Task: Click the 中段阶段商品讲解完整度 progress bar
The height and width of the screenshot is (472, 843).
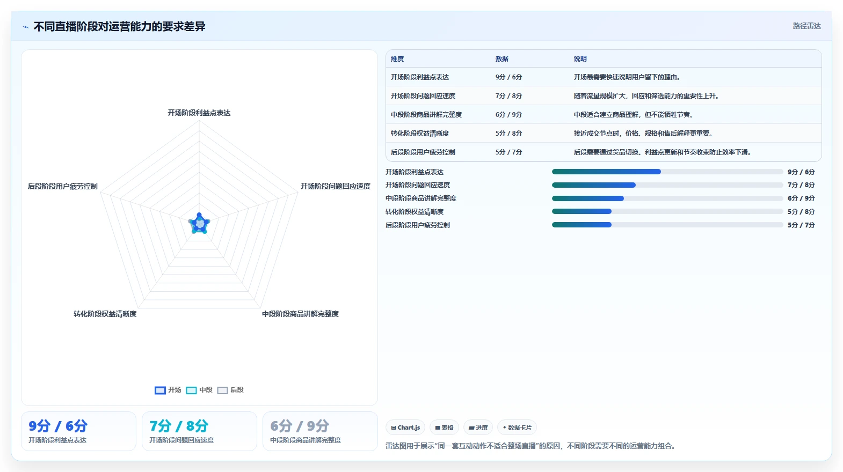Action: (667, 198)
